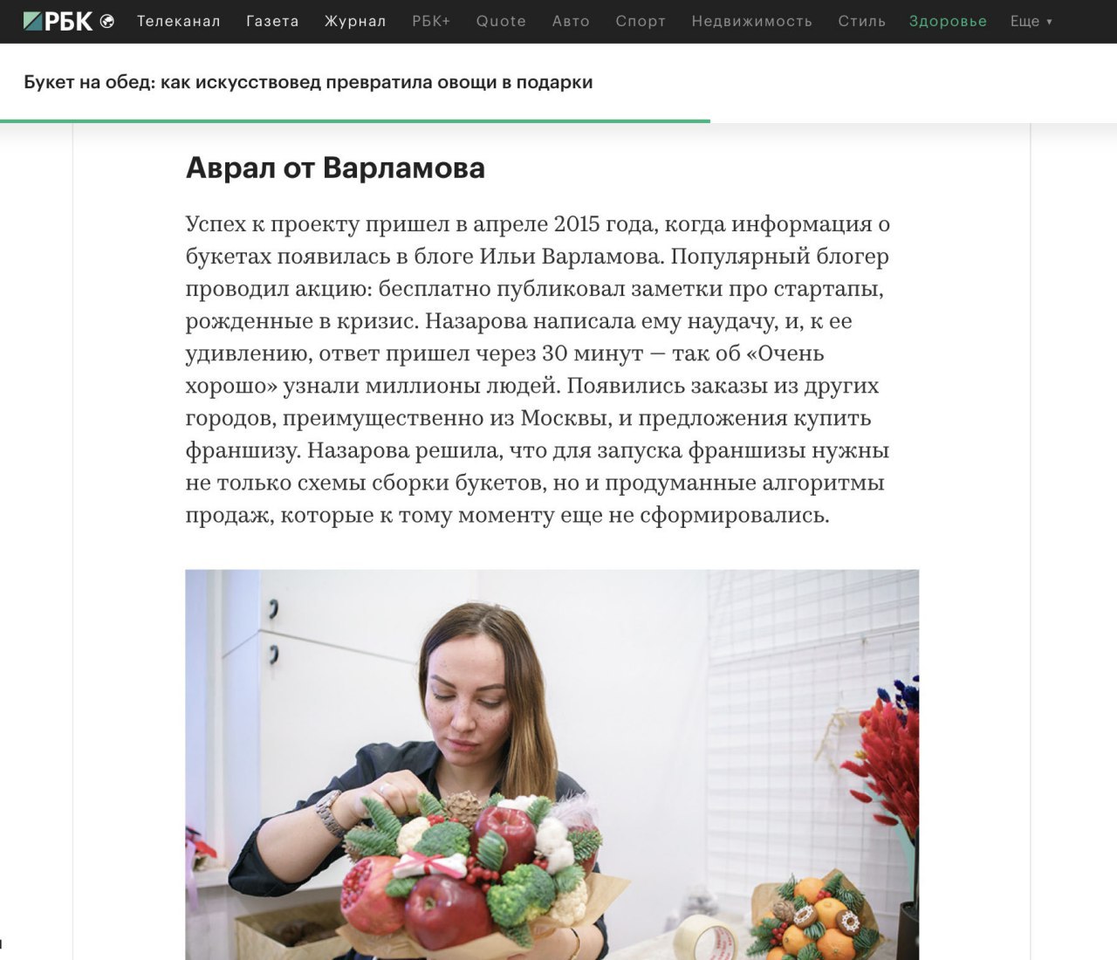The height and width of the screenshot is (960, 1117).
Task: Open the photo of woman arranging bouquet
Action: pos(552,765)
